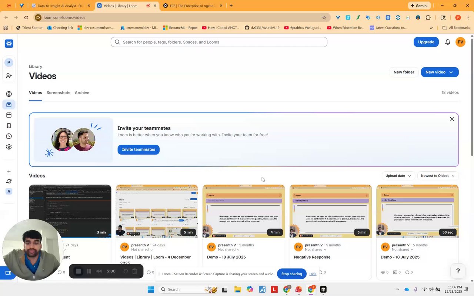Toggle the camera icon beside webcam bubble

8,273
